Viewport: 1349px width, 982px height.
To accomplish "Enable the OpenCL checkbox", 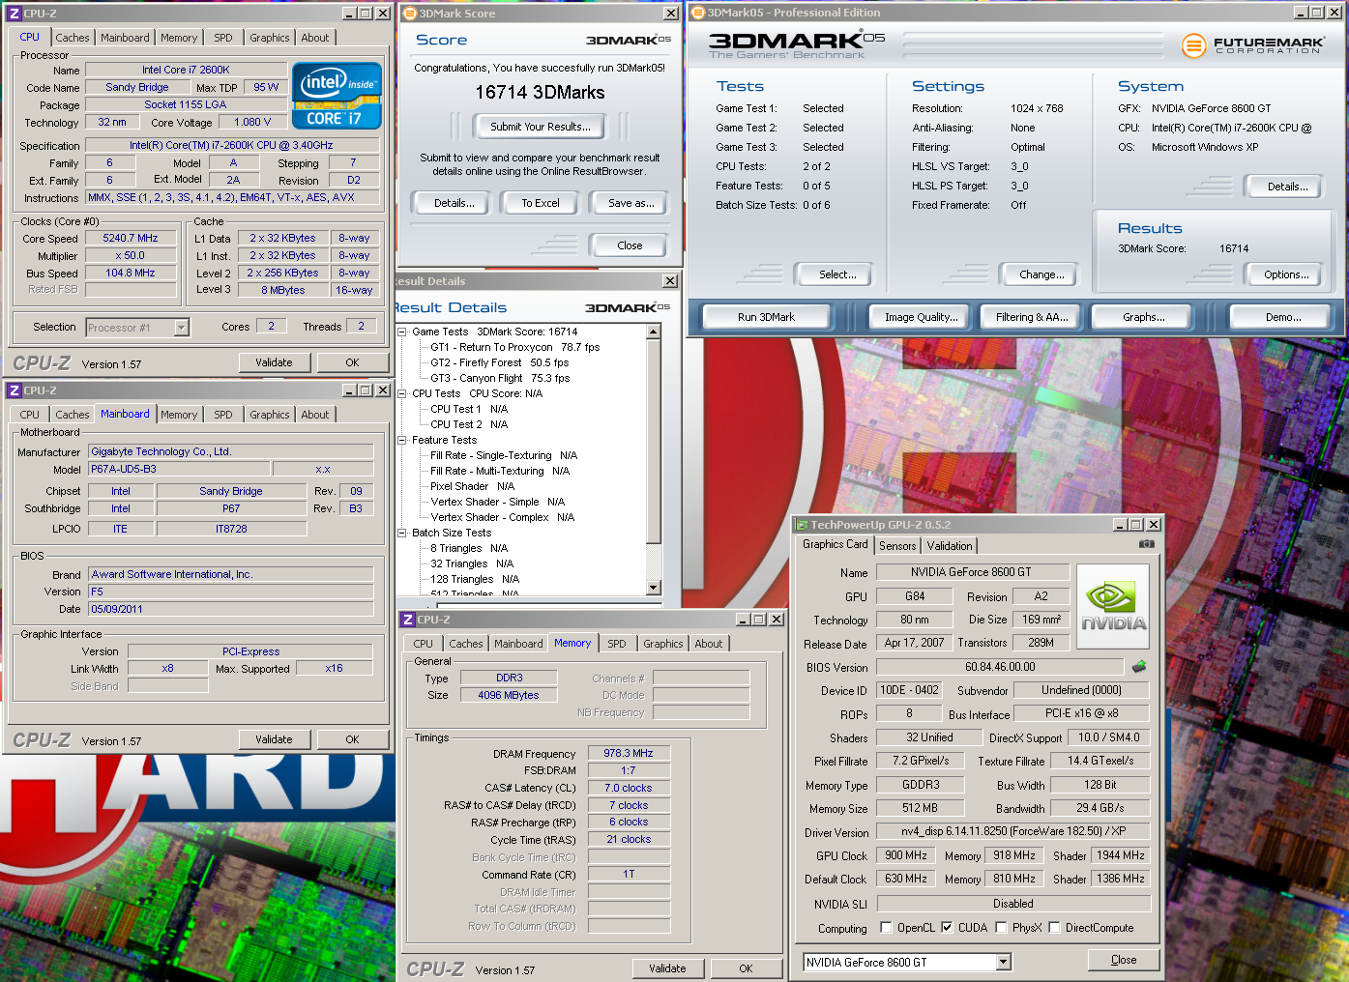I will coord(886,927).
